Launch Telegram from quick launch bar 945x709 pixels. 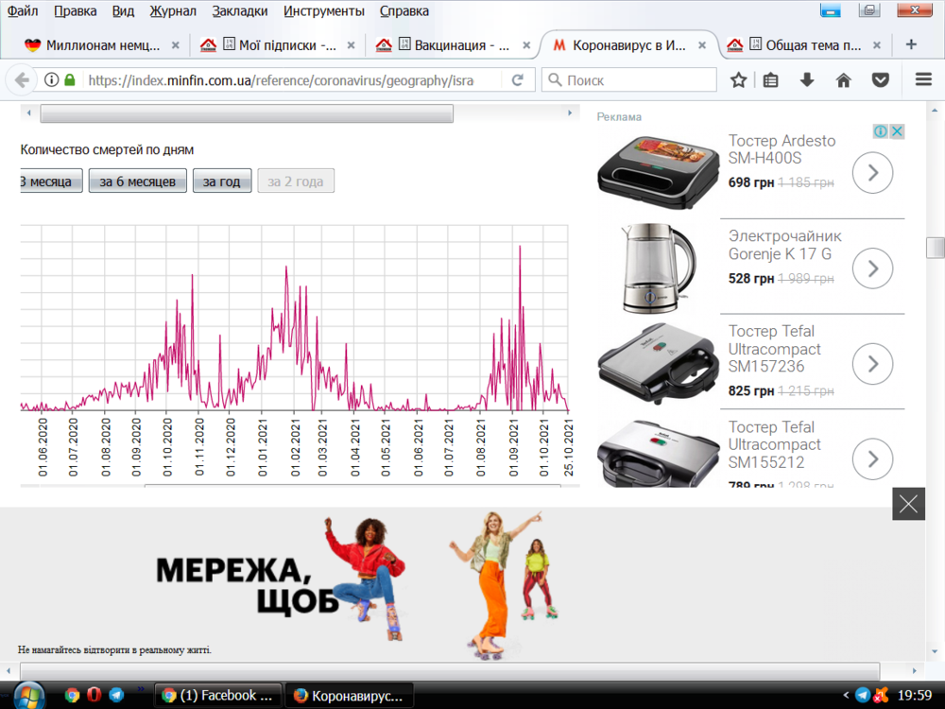pos(116,695)
